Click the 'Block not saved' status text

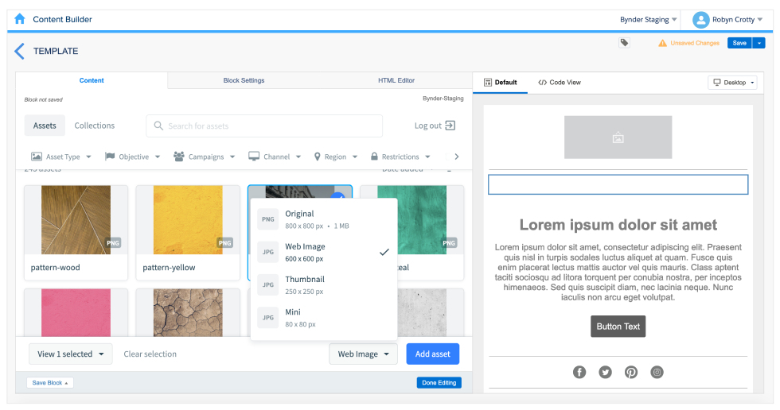tap(44, 99)
